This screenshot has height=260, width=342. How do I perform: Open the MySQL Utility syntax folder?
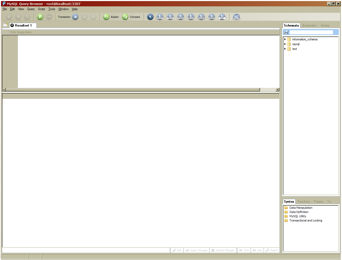298,216
